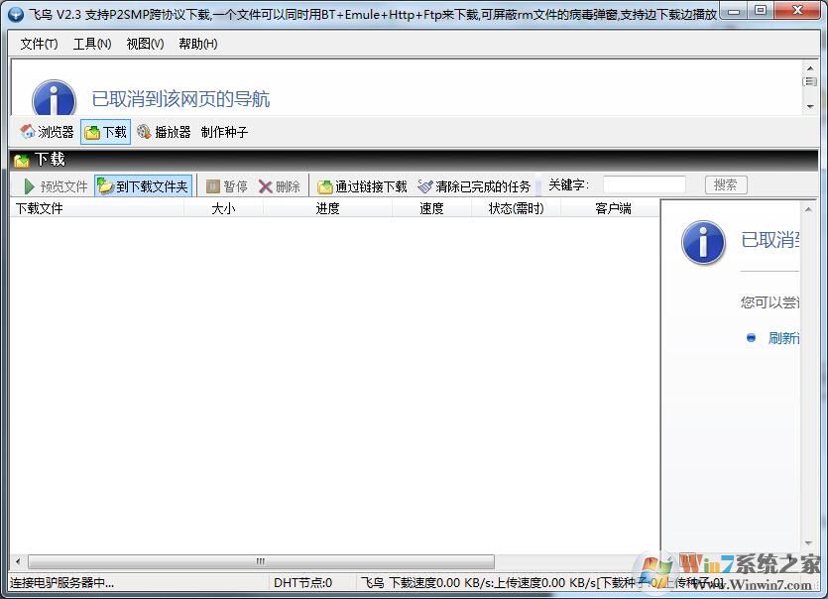Screen dimensions: 828x599
Task: Click the info icon in top browser pane
Action: 54,98
